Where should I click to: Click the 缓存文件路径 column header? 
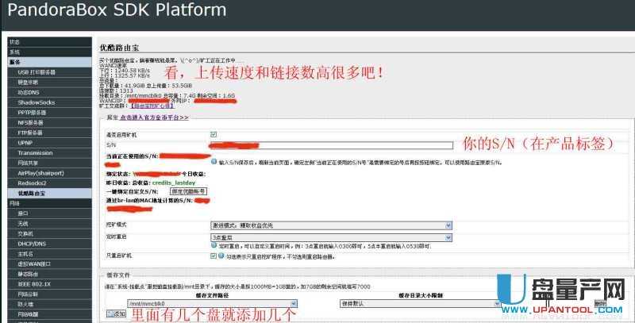[x=212, y=295]
